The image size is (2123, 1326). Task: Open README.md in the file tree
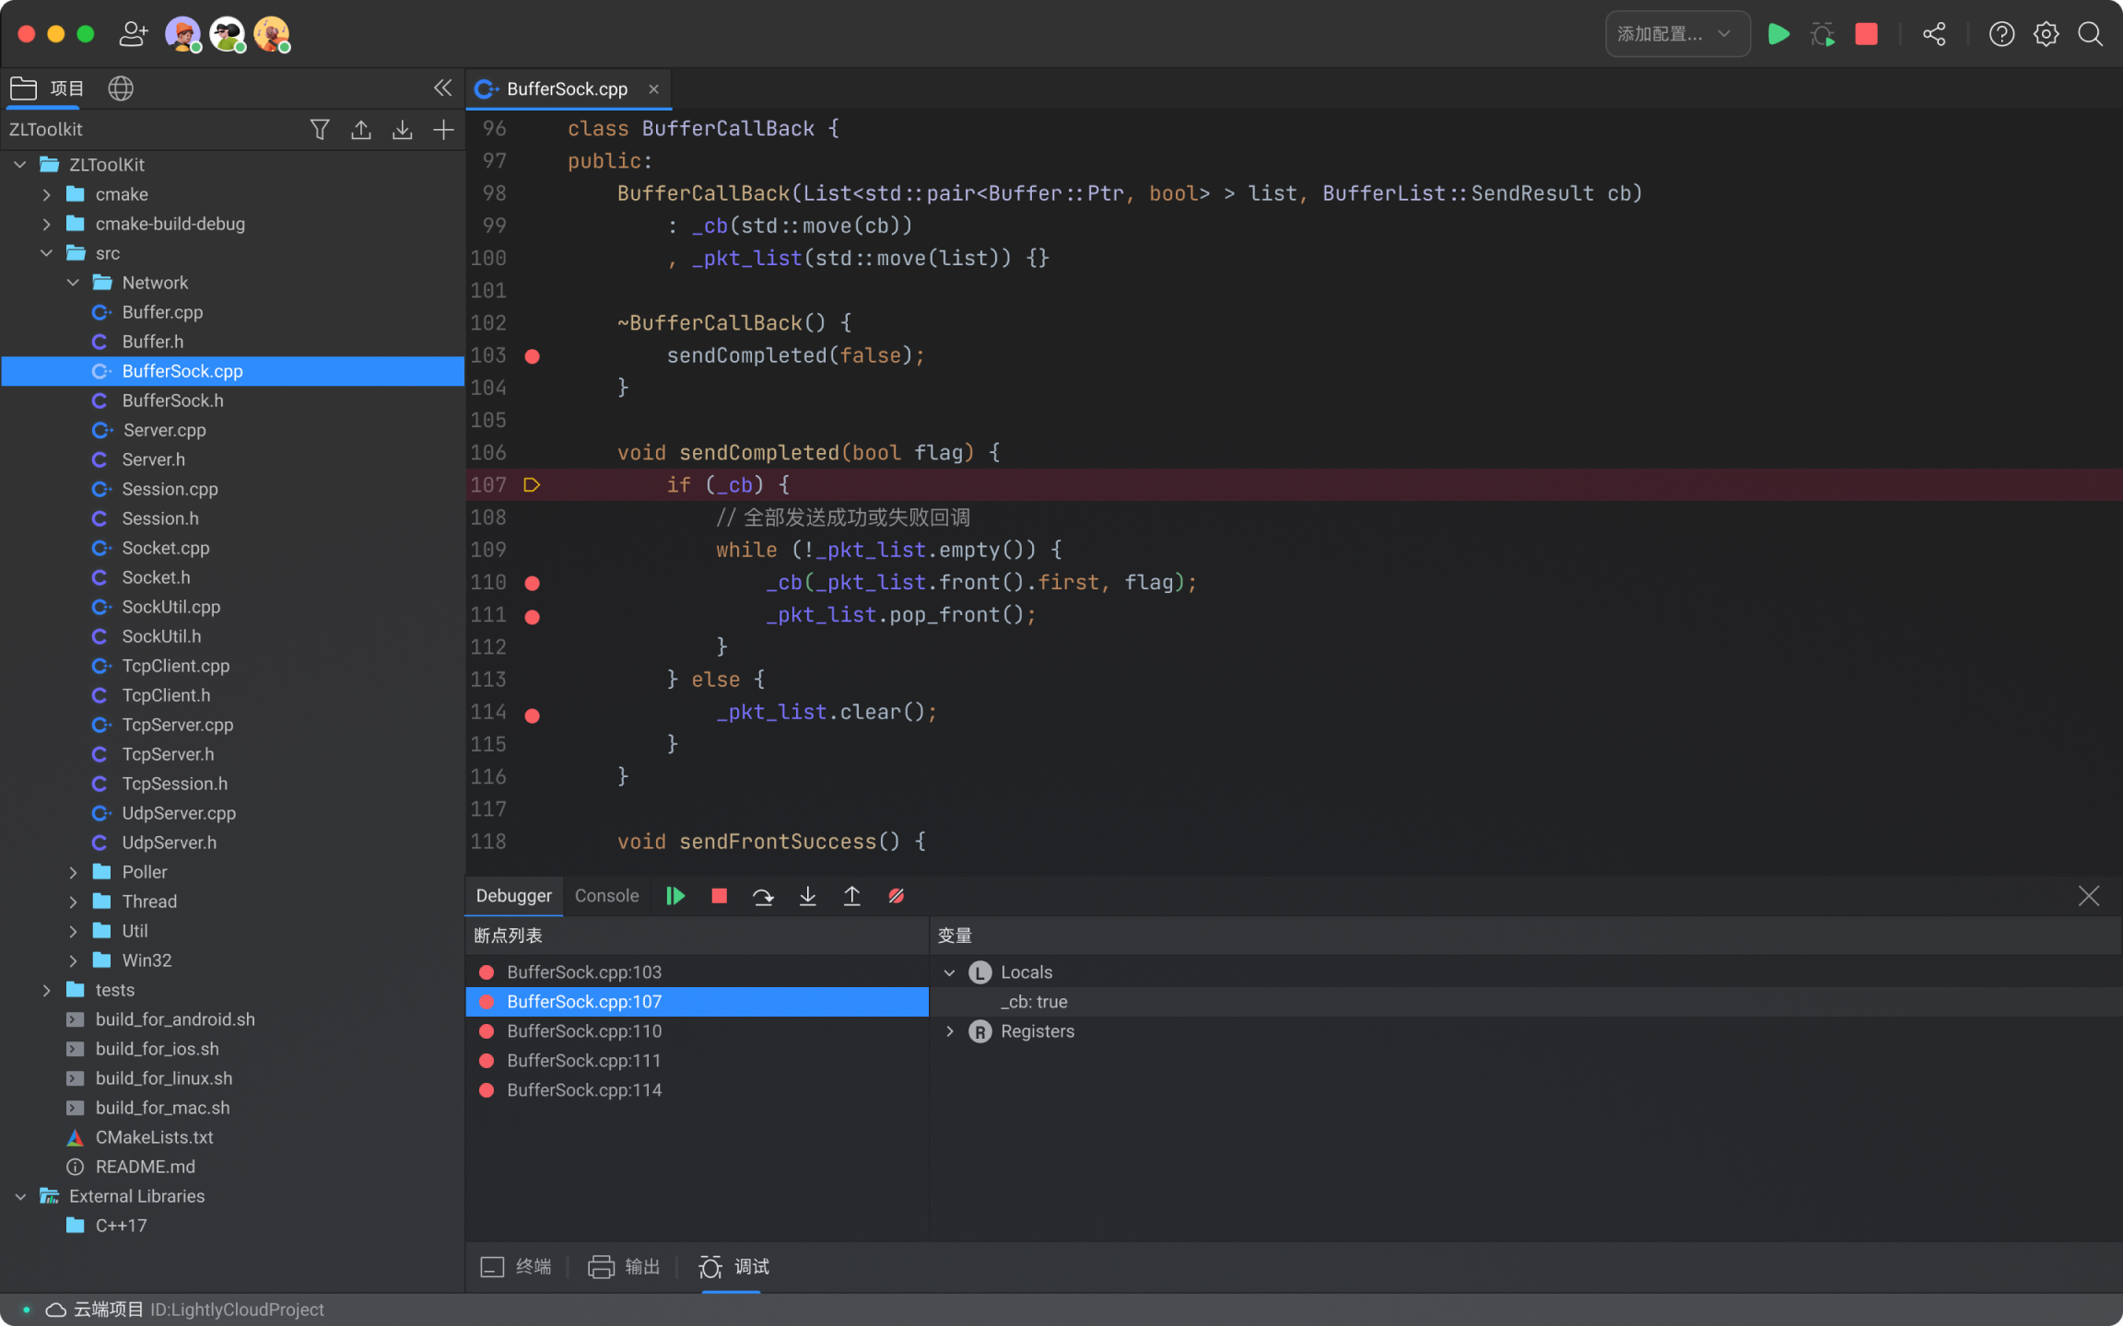click(x=145, y=1167)
